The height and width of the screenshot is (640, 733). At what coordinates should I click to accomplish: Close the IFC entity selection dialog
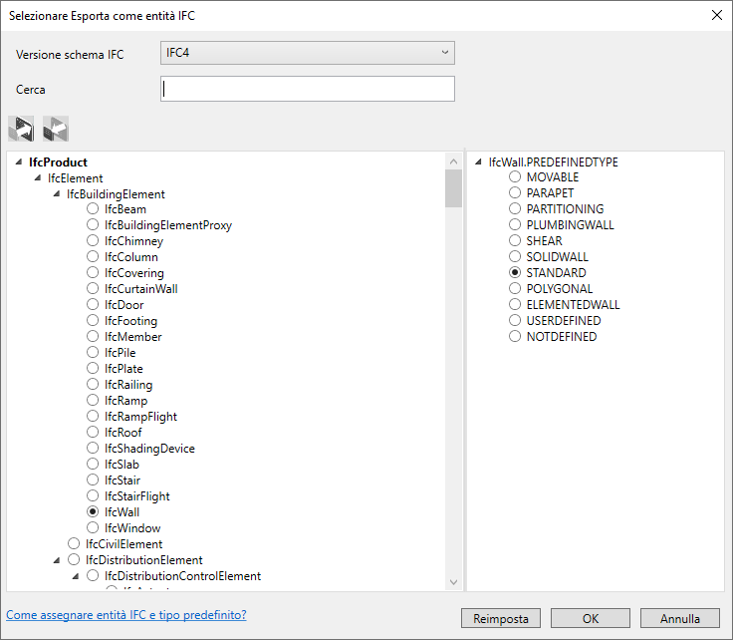[717, 15]
